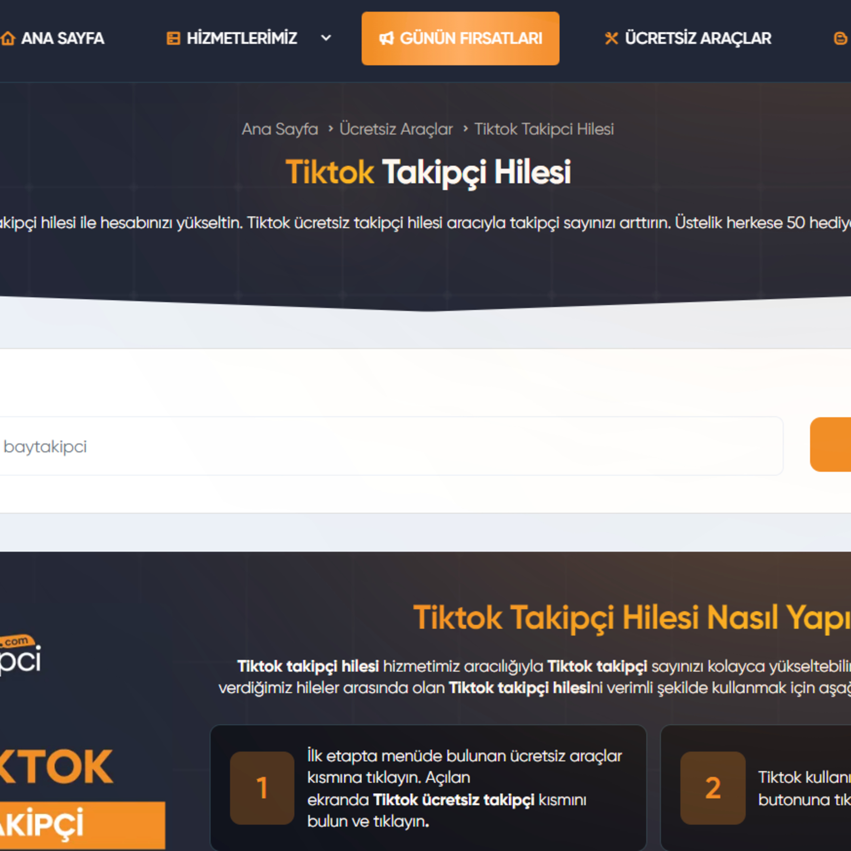The width and height of the screenshot is (851, 851).
Task: Click the blog icon at right of navbar
Action: pos(841,38)
